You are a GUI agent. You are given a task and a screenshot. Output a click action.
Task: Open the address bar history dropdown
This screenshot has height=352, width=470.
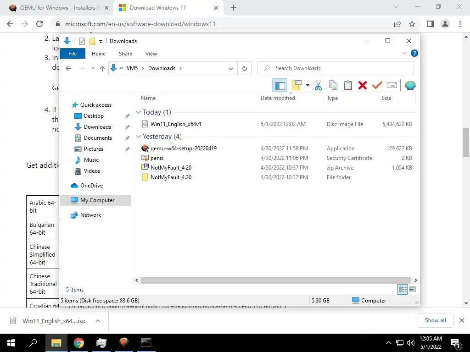[x=231, y=68]
